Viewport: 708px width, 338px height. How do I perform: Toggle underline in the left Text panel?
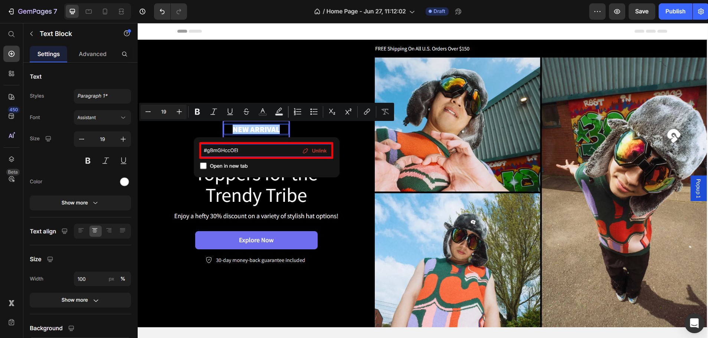[124, 160]
